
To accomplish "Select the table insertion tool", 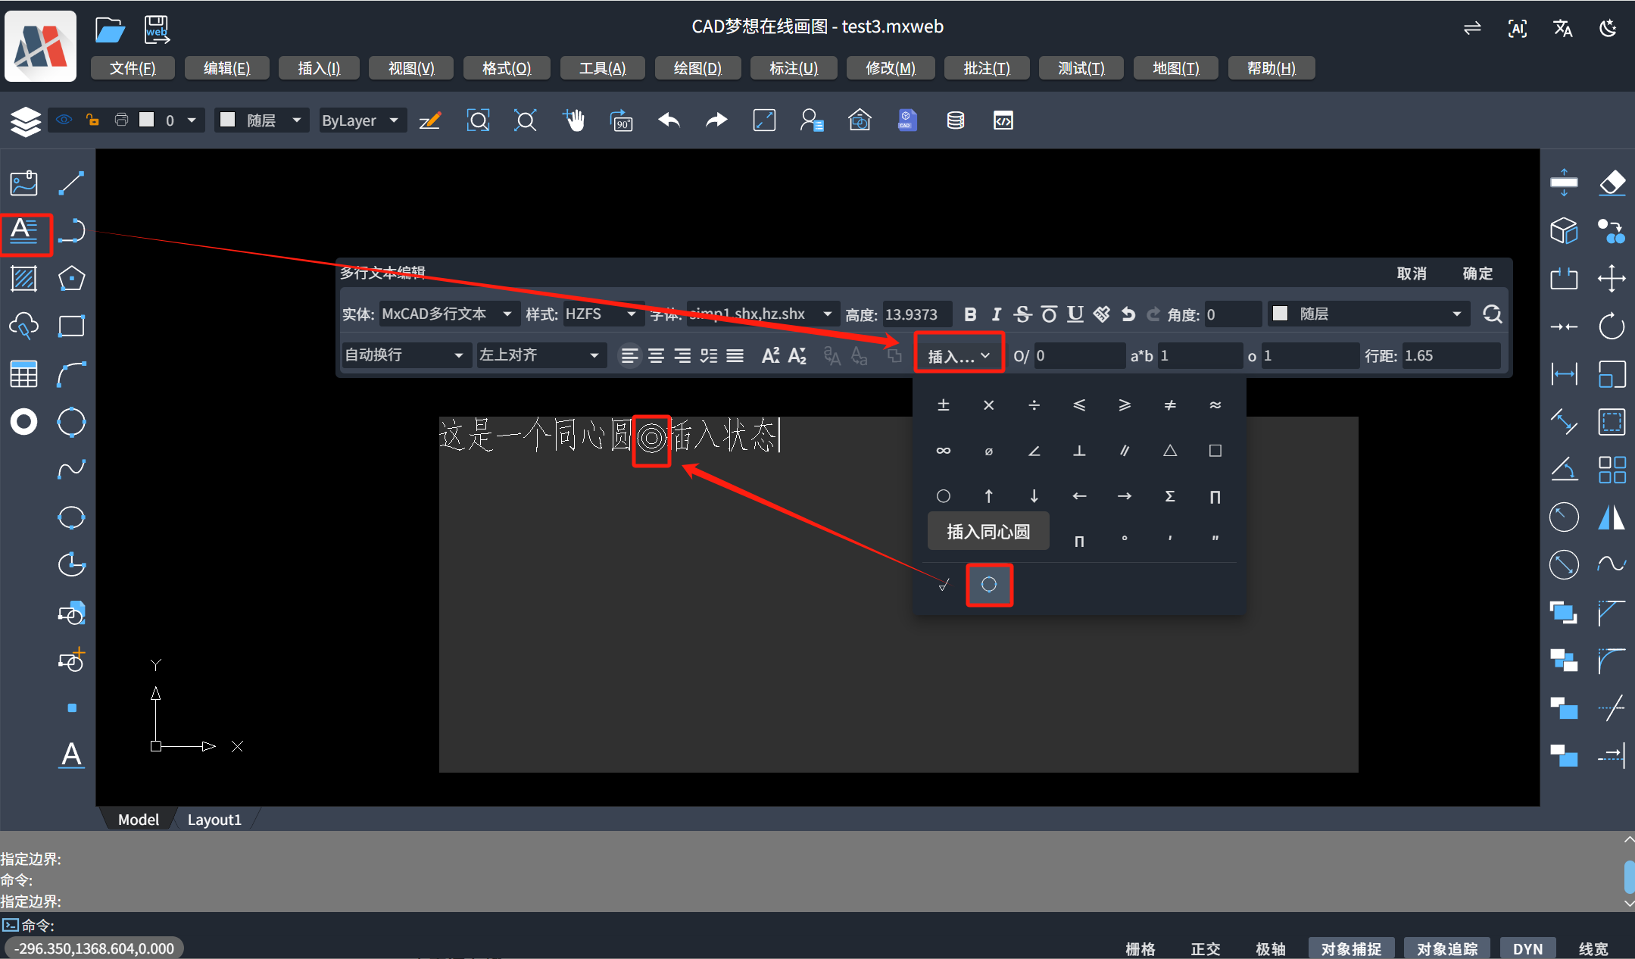I will [23, 373].
